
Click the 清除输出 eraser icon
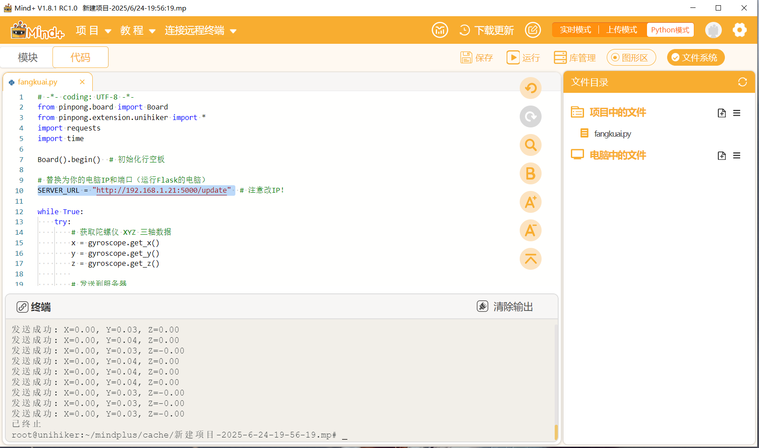tap(483, 306)
